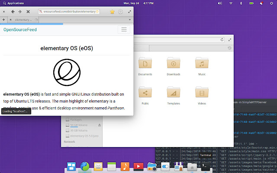Open the Documents folder in Files

(x=145, y=66)
